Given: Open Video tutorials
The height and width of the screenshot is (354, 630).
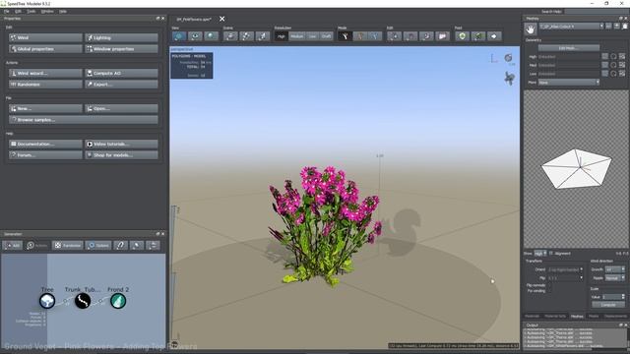Looking at the screenshot, I should click(x=121, y=144).
